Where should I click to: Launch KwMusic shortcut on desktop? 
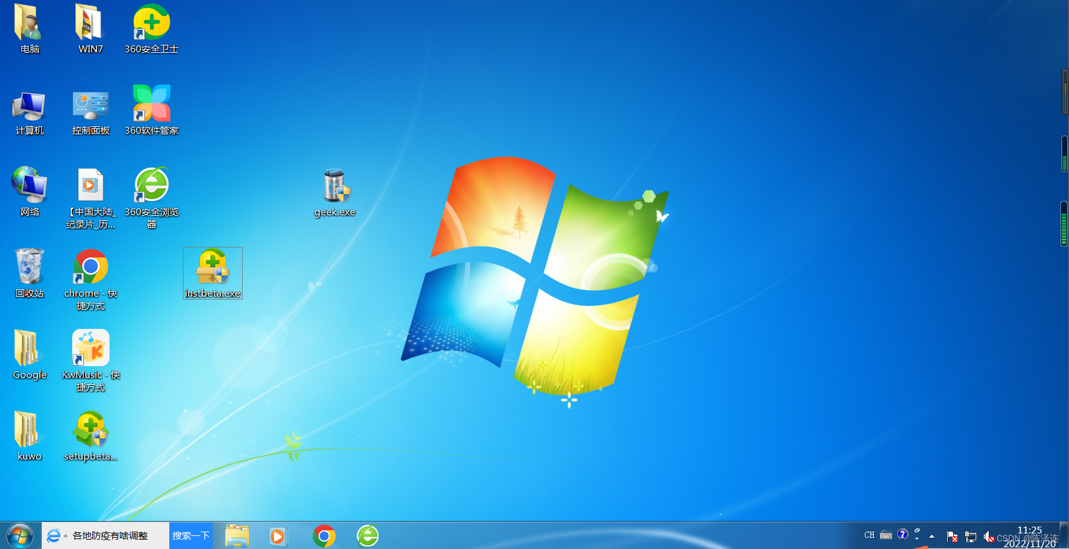tap(90, 361)
